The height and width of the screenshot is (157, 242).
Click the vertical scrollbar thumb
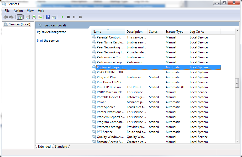[x=237, y=83]
